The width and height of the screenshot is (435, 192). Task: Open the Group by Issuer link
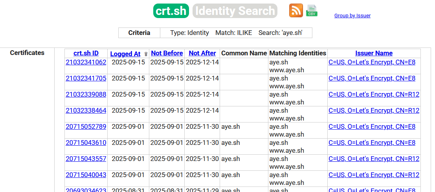click(352, 16)
